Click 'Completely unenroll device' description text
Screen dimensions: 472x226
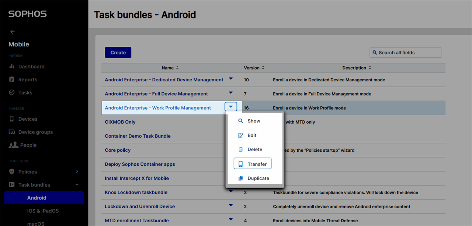[341, 206]
